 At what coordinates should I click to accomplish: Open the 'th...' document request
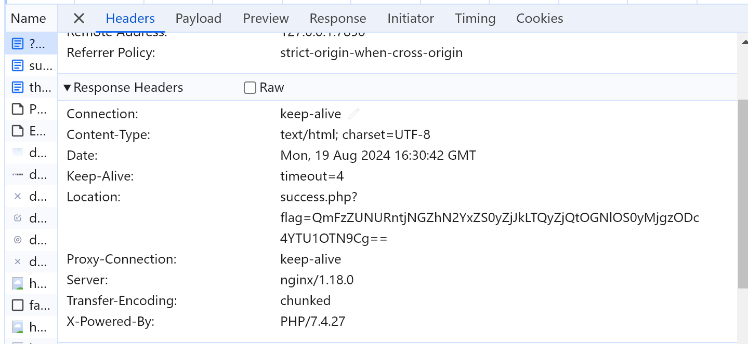[x=32, y=88]
